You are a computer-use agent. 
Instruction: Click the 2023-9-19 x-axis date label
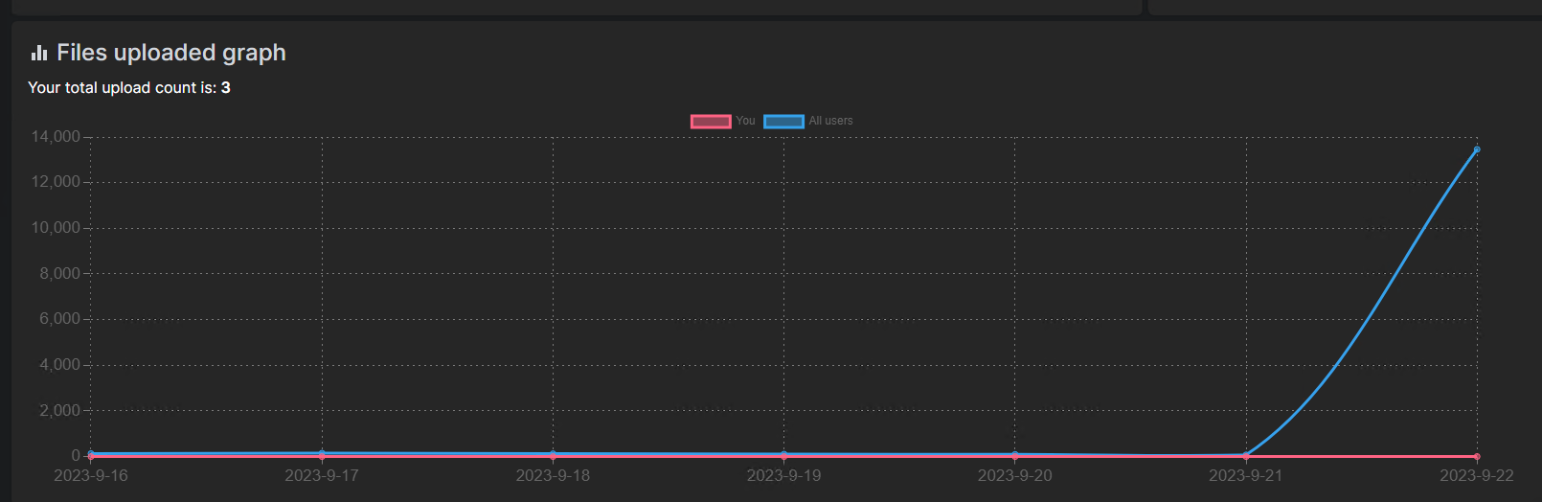783,476
